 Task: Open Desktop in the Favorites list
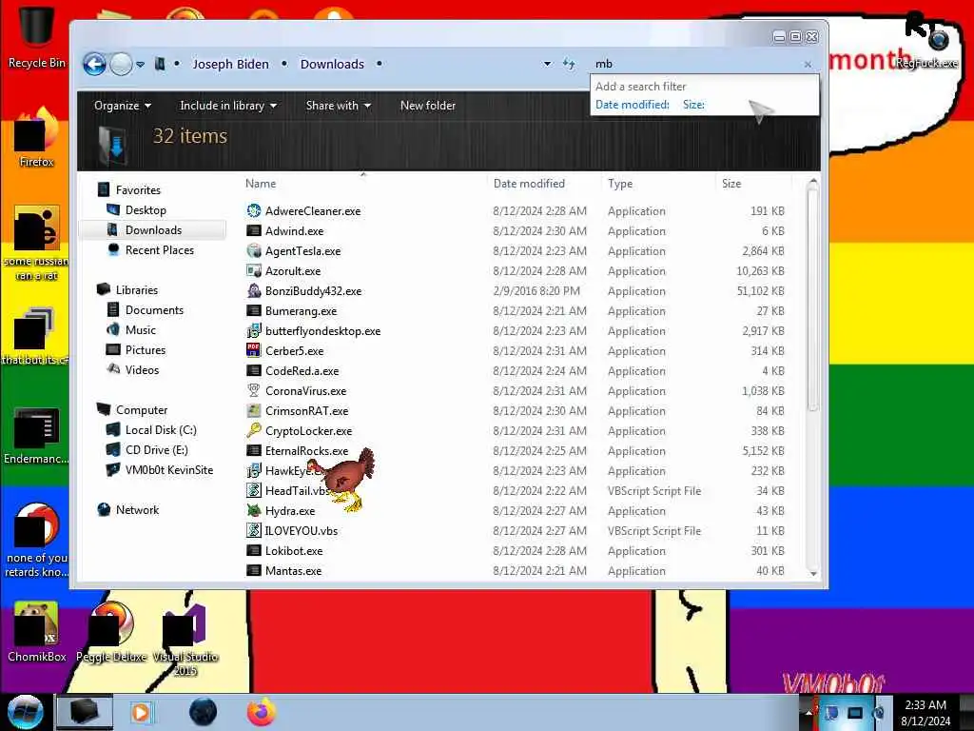click(x=146, y=210)
